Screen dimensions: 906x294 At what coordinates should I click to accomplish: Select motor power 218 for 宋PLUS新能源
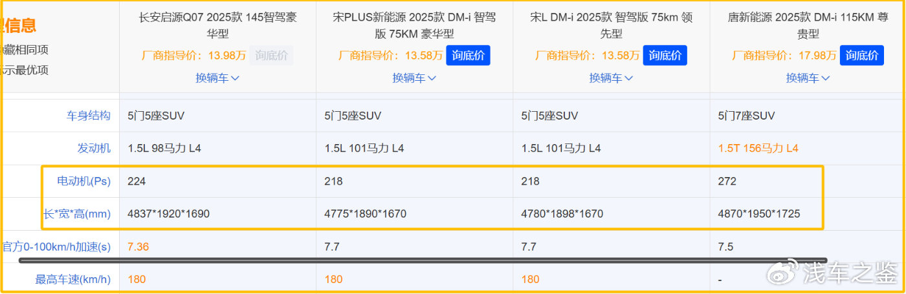[333, 182]
